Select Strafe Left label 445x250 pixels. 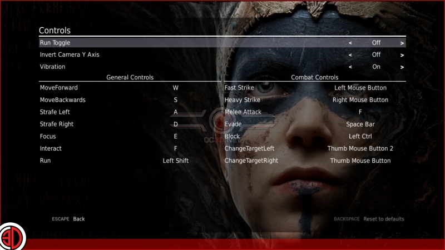pyautogui.click(x=55, y=112)
